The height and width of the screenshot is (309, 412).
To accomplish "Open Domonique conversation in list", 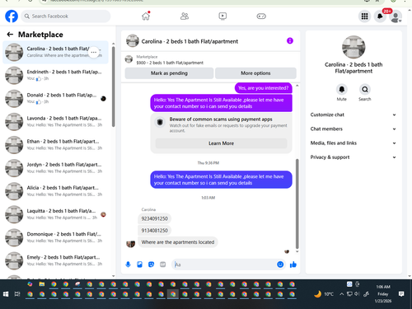I will tap(55, 237).
